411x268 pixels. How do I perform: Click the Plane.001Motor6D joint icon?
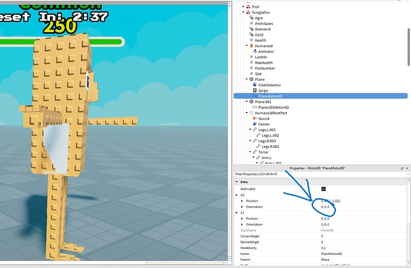click(x=255, y=107)
